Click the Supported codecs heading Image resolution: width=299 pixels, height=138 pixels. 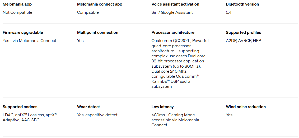click(x=20, y=107)
